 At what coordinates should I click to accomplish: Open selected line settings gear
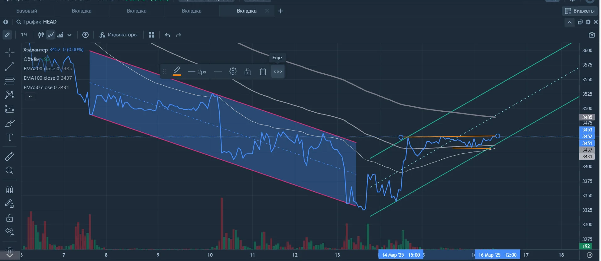point(233,72)
